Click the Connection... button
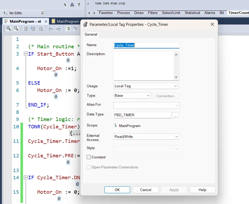Viewport: 249px width, 204px height. tap(166, 96)
